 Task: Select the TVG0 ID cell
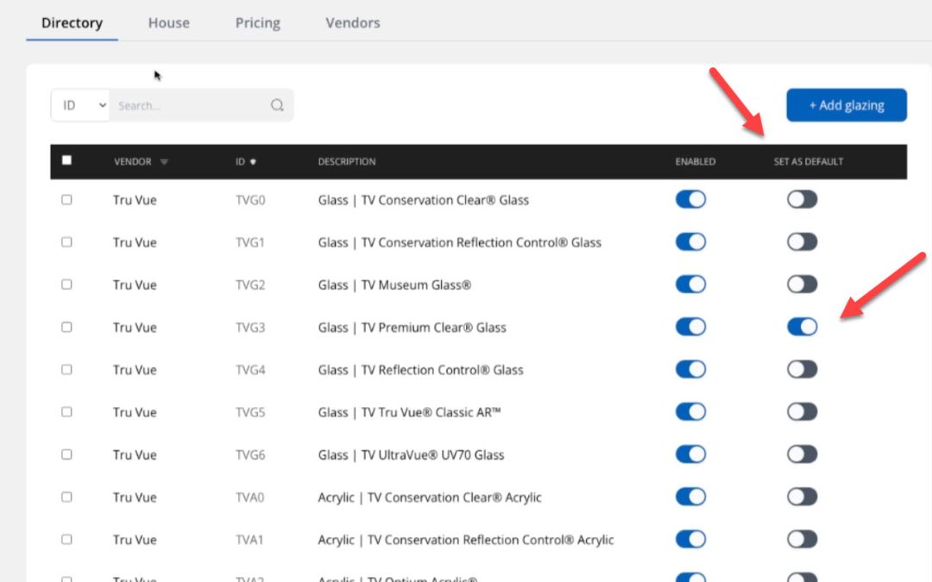coord(250,200)
